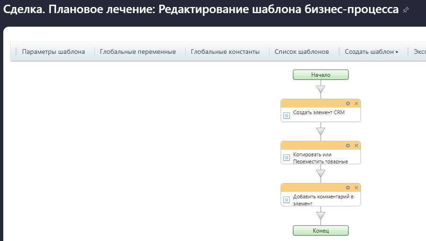Open settings gear on 'Создать элемент CRM' block
Image resolution: width=426 pixels, height=241 pixels.
point(348,103)
